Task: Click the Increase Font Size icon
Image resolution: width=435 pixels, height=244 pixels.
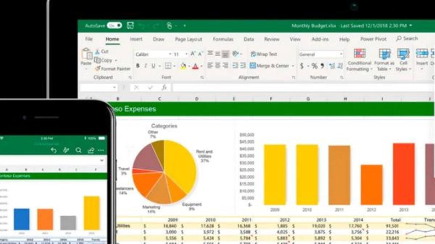Action: [193, 54]
